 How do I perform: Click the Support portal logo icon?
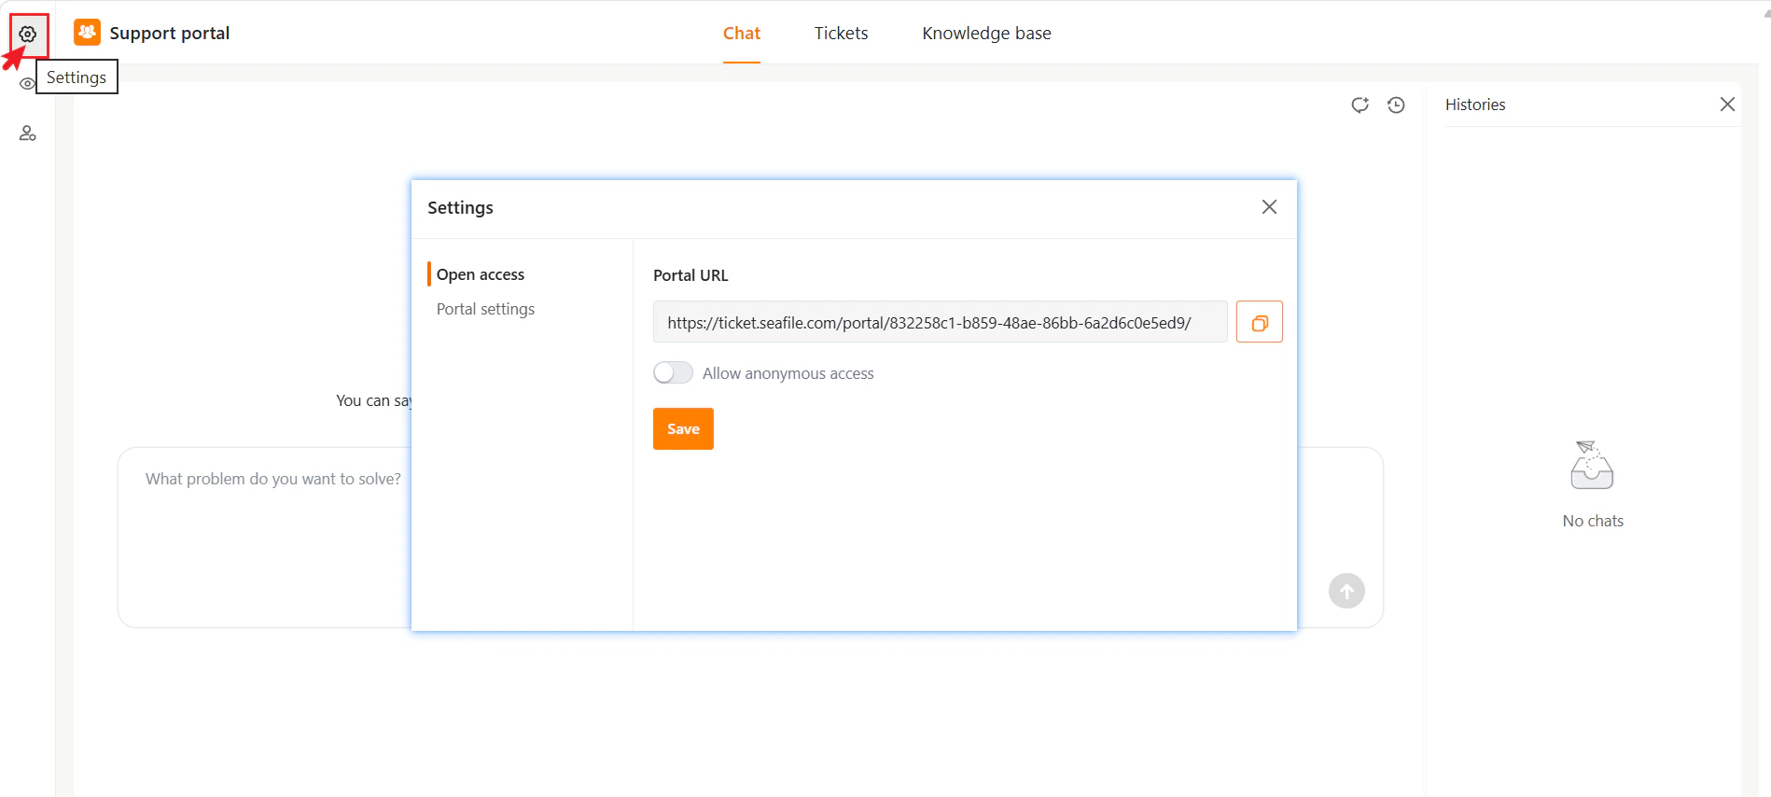point(88,33)
